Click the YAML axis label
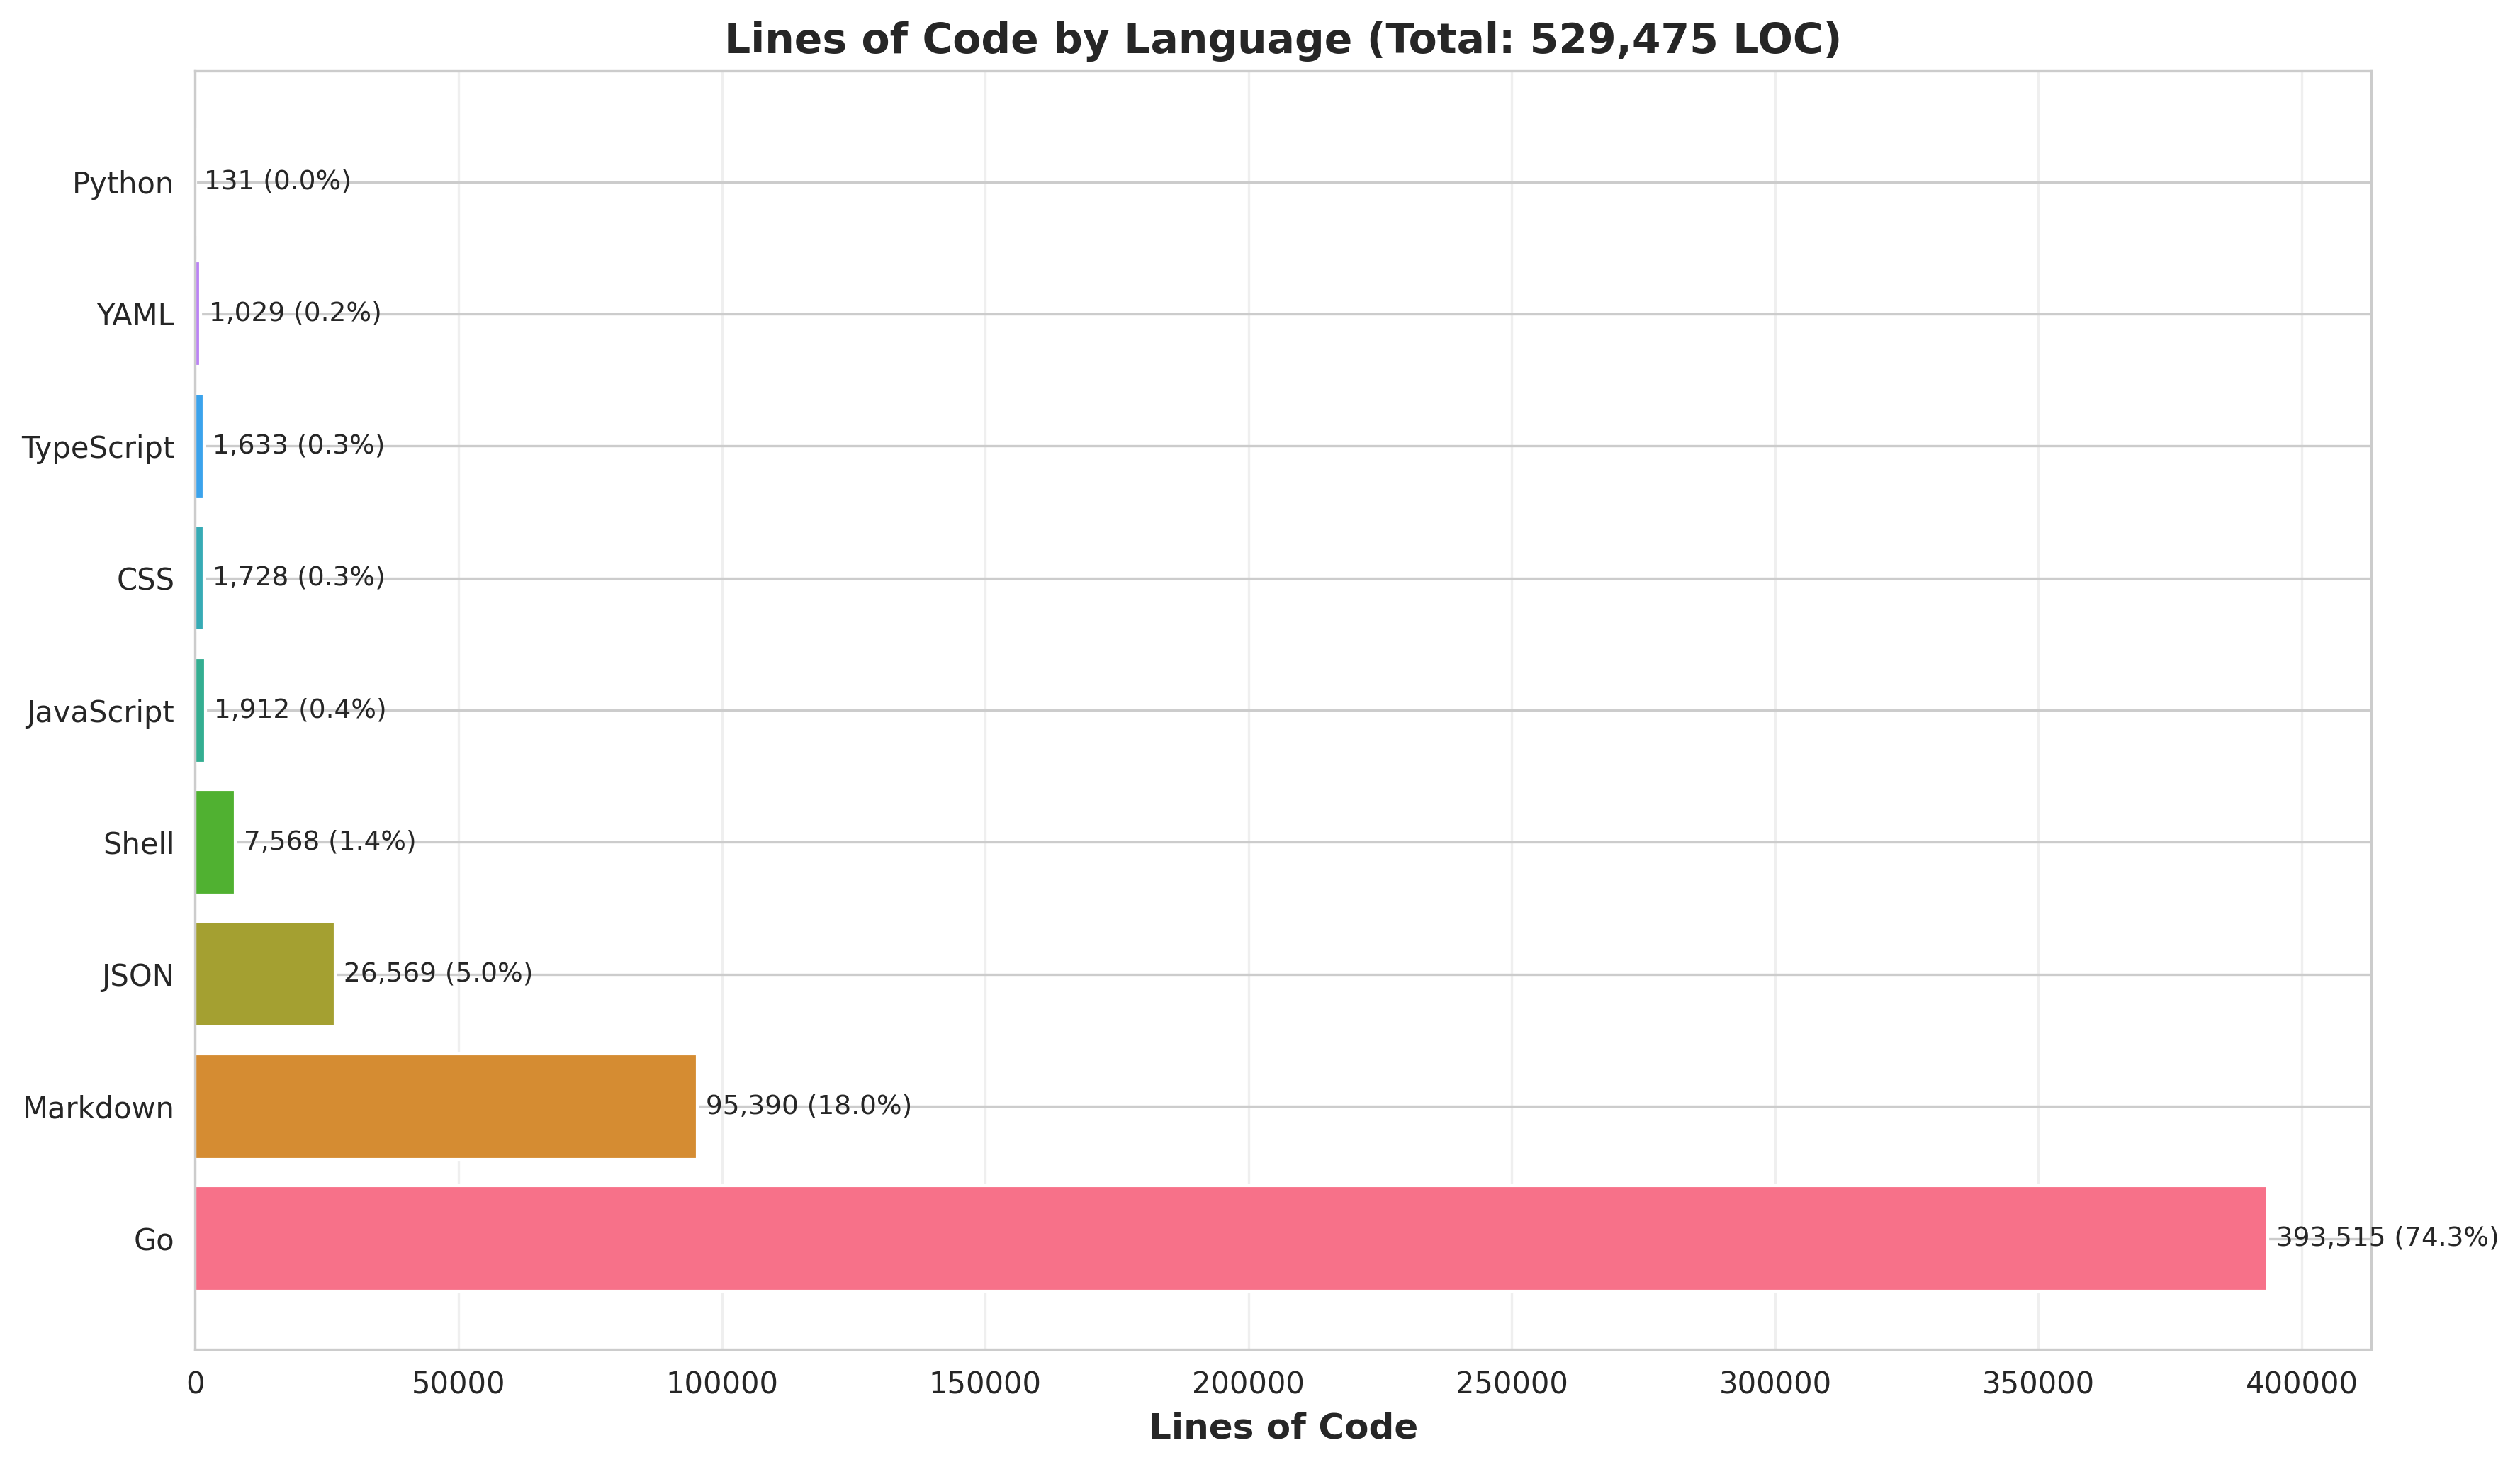2520x1467 pixels. click(x=135, y=316)
